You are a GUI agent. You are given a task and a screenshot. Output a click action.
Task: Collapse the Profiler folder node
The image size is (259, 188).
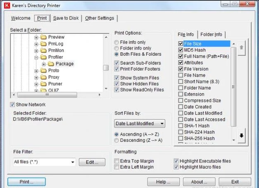tap(36, 58)
